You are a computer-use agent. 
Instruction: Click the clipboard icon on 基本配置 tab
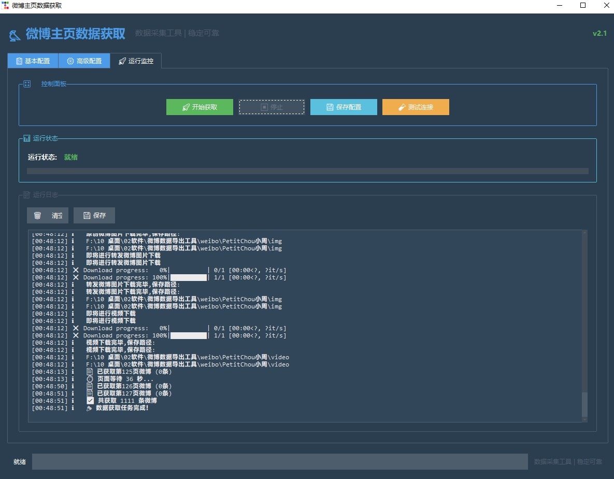(19, 61)
